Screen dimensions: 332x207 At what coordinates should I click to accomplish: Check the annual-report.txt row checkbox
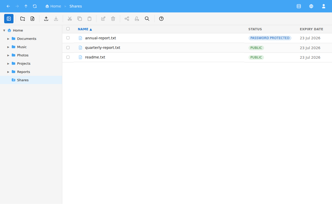(68, 38)
